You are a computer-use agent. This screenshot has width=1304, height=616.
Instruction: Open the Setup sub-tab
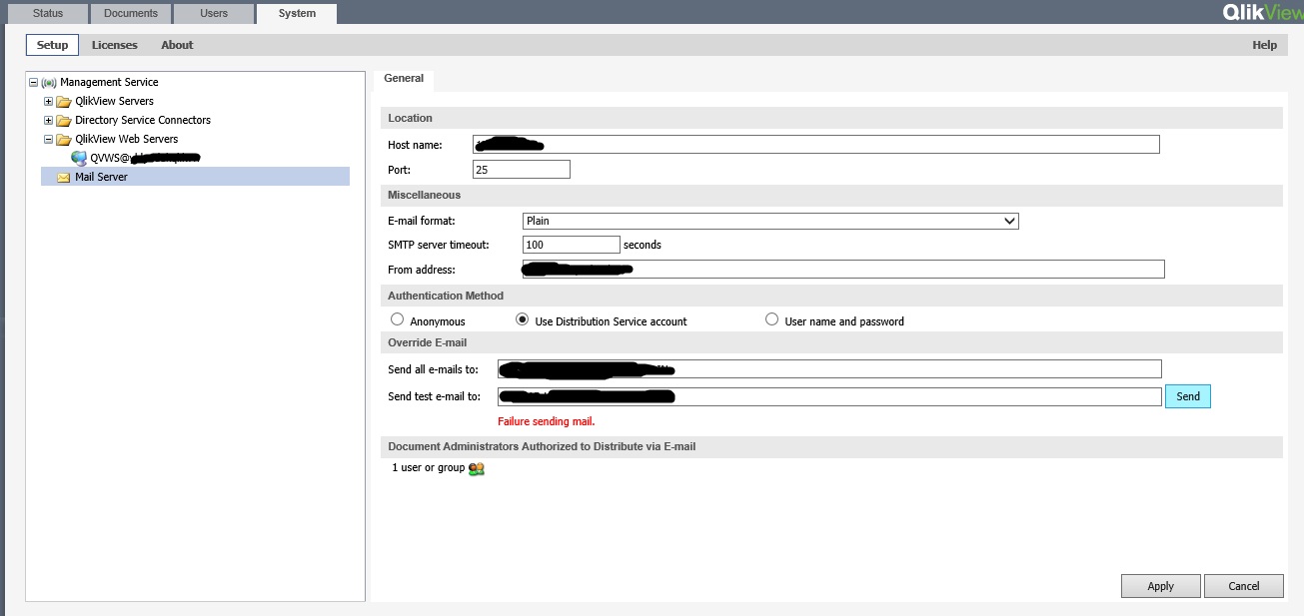pyautogui.click(x=53, y=45)
